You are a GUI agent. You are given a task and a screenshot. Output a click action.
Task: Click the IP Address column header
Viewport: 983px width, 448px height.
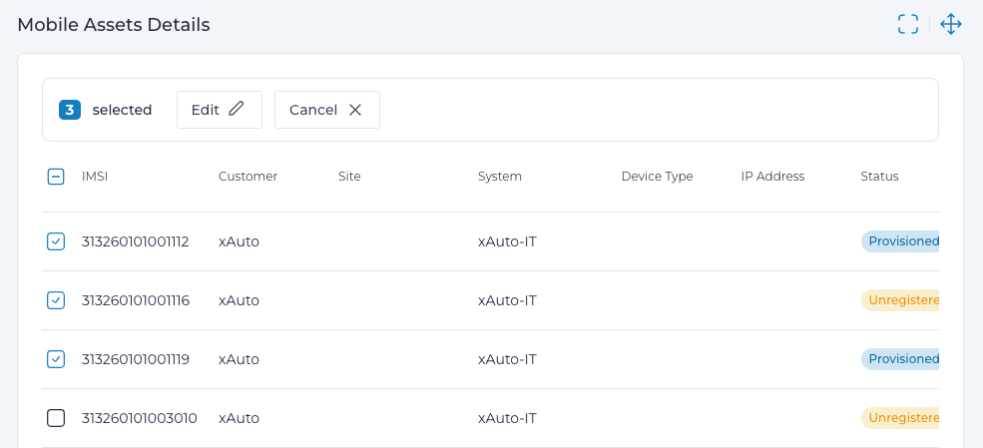pyautogui.click(x=772, y=177)
